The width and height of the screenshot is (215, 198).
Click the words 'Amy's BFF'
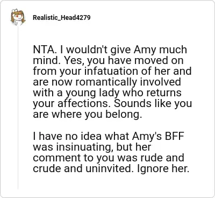click(x=158, y=136)
